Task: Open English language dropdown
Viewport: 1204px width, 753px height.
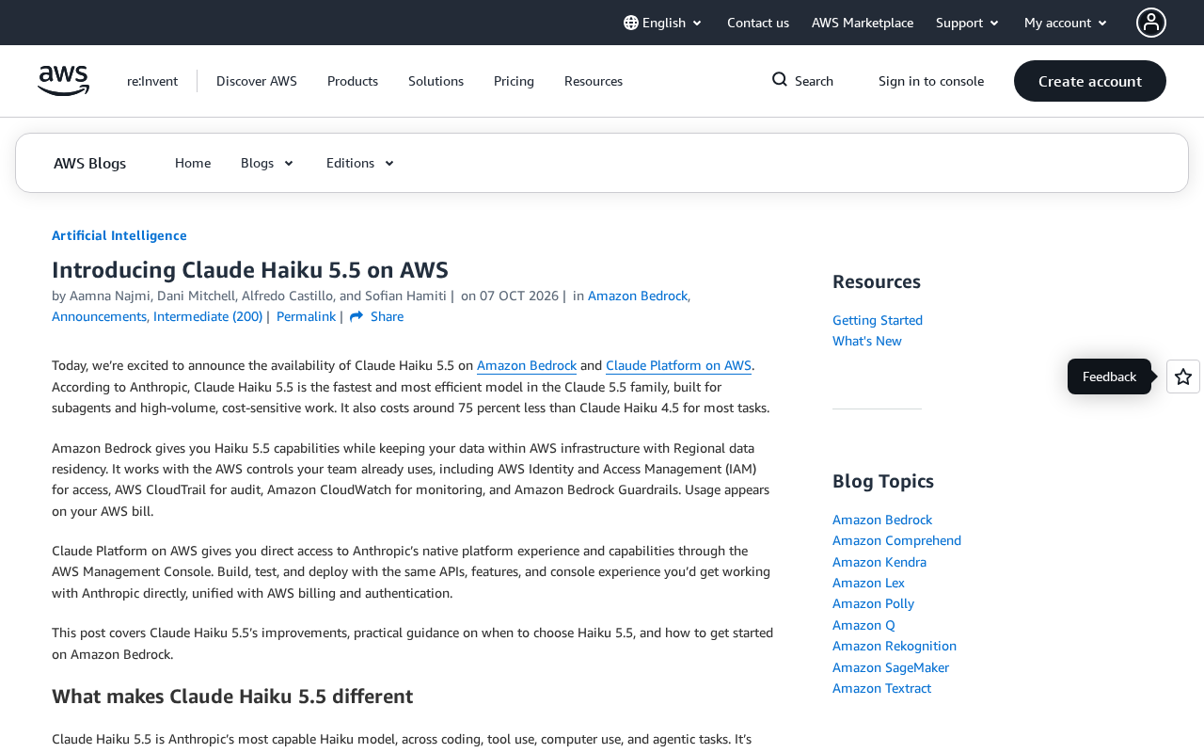Action: coord(662,23)
